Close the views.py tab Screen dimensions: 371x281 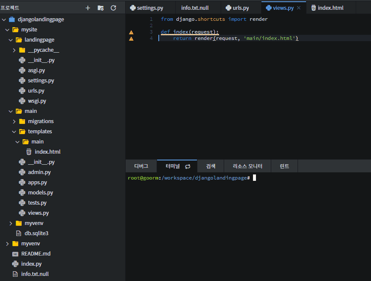pos(298,8)
